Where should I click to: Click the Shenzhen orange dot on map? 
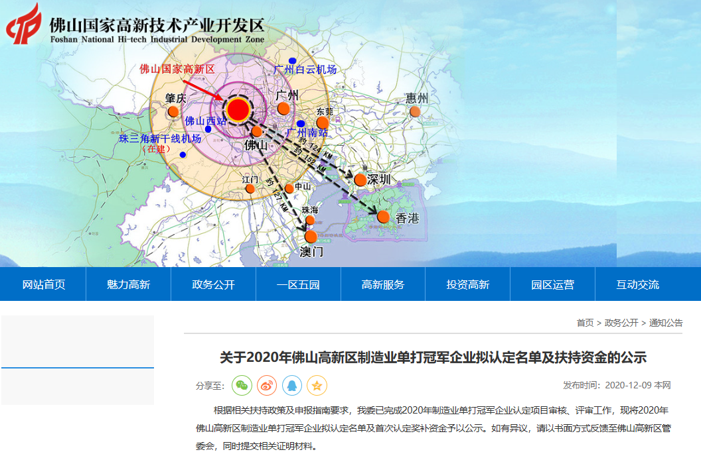pos(360,180)
